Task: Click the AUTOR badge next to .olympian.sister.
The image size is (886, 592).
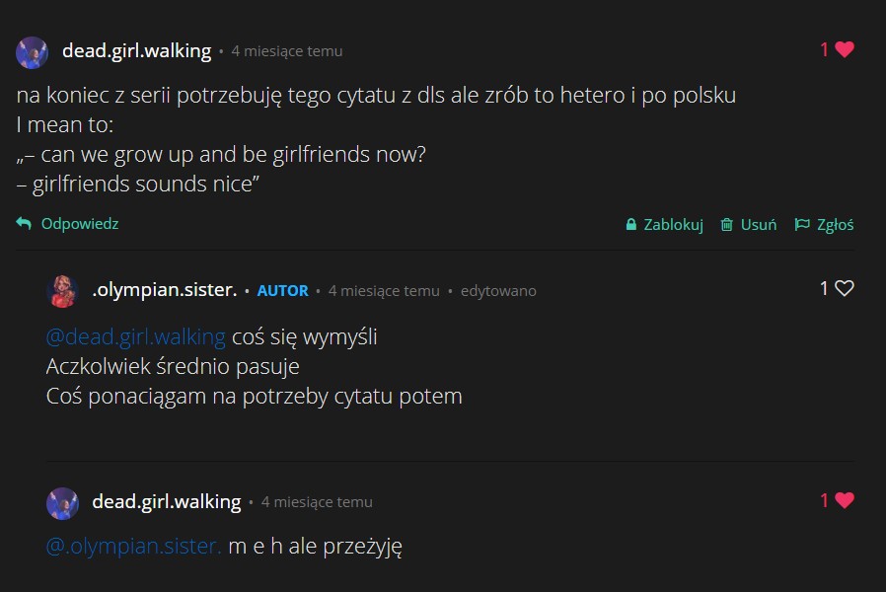Action: click(282, 291)
